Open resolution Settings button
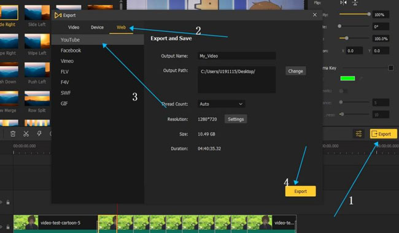 [x=236, y=119]
